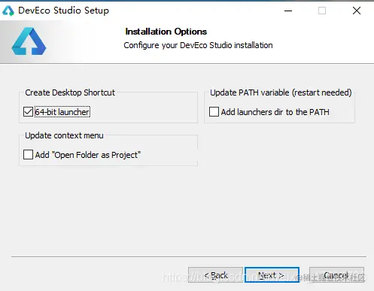Uncheck the 64-bit launcher checkbox
374x291 pixels.
click(28, 112)
